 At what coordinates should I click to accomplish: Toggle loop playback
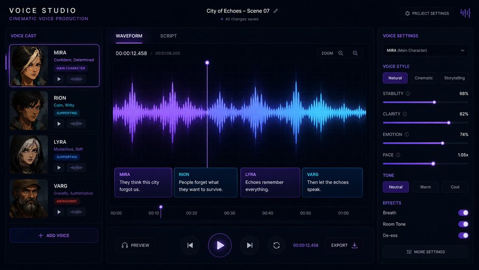(276, 245)
